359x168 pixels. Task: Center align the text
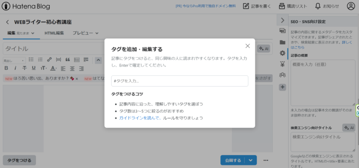(x=72, y=68)
